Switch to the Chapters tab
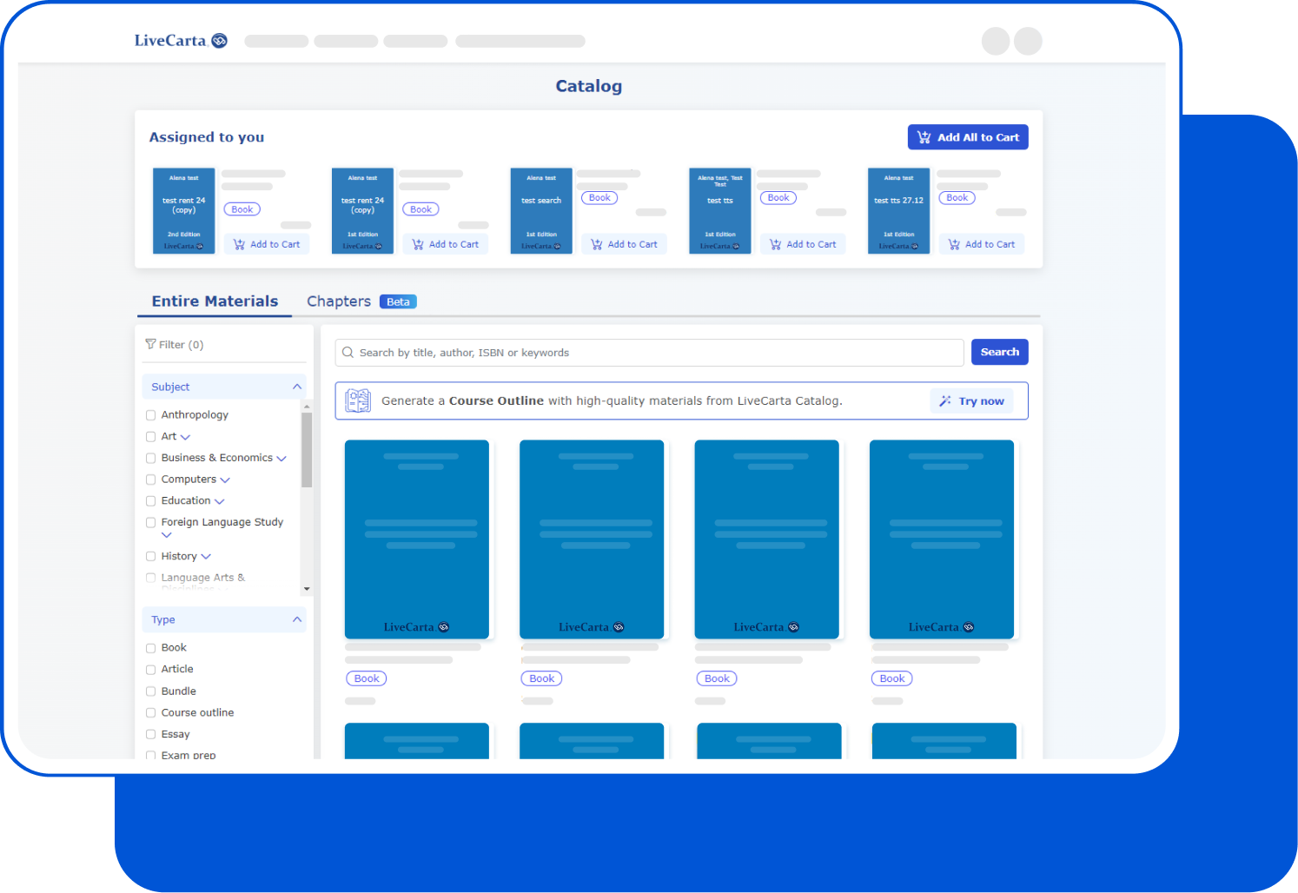 point(338,301)
